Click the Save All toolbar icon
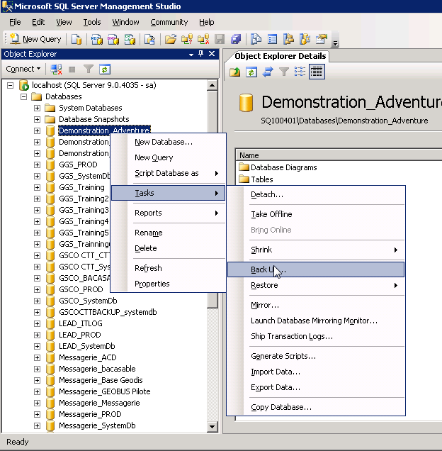Screen dimensions: 442x451 pyautogui.click(x=235, y=39)
